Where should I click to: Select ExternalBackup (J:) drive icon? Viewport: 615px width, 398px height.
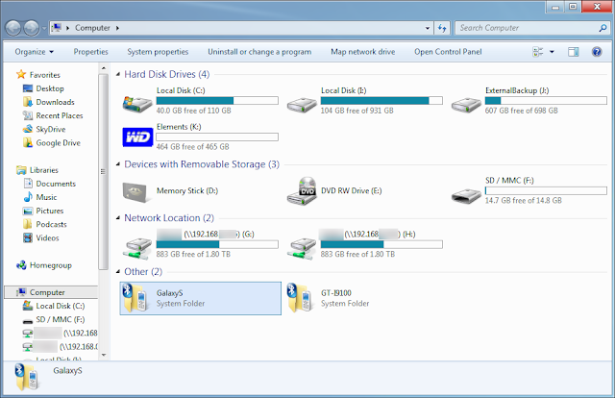point(466,105)
